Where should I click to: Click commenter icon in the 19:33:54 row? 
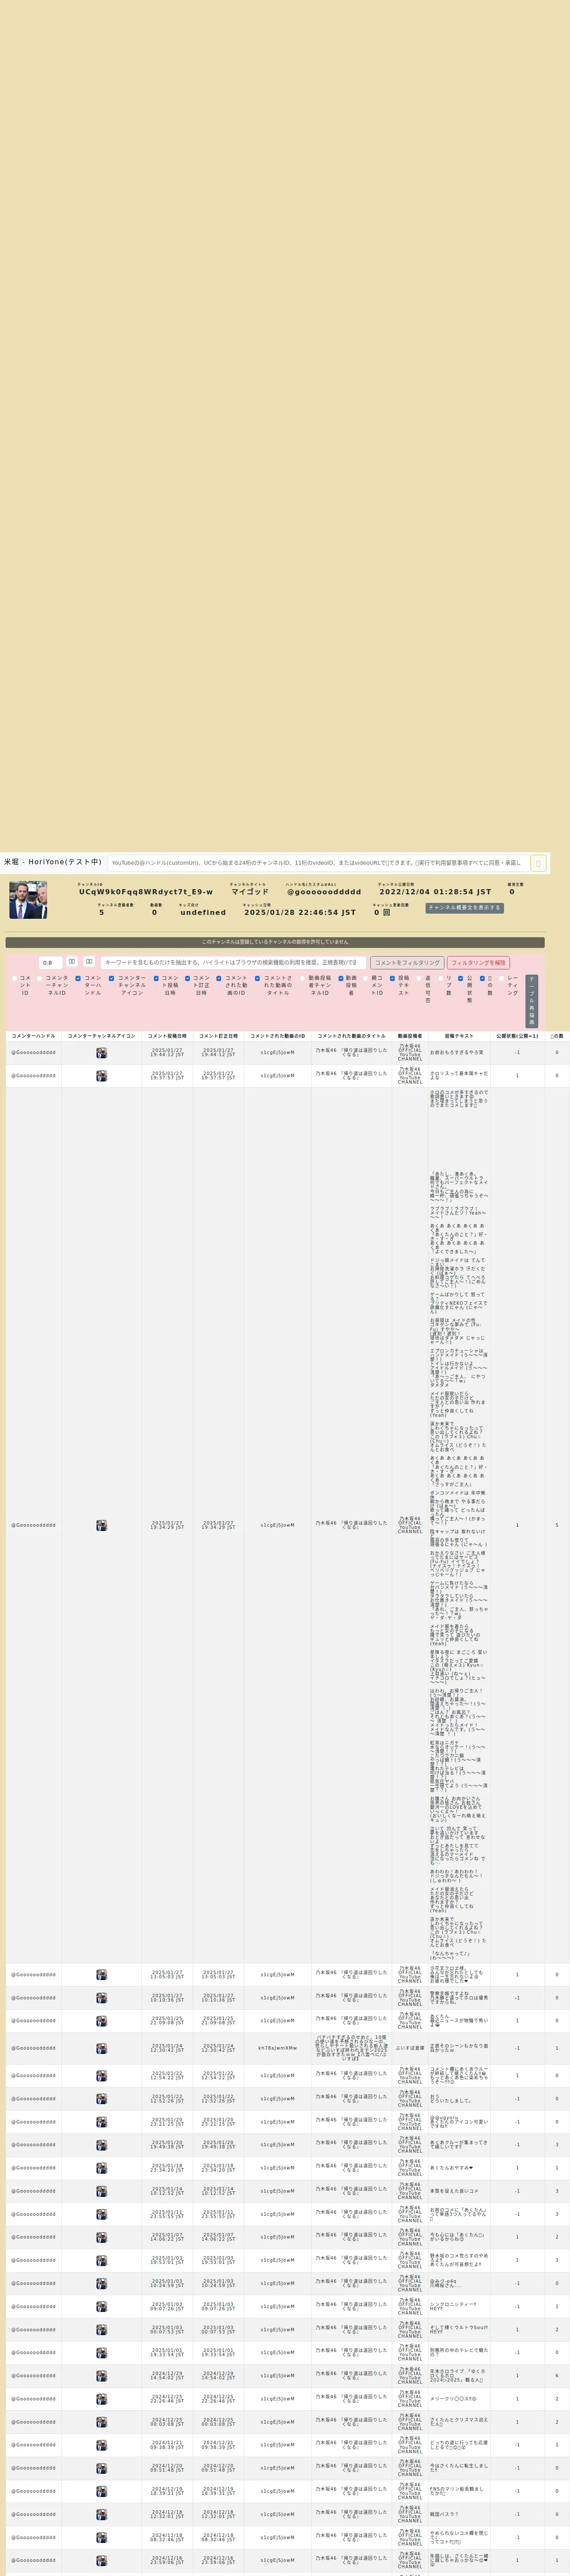pos(102,2353)
